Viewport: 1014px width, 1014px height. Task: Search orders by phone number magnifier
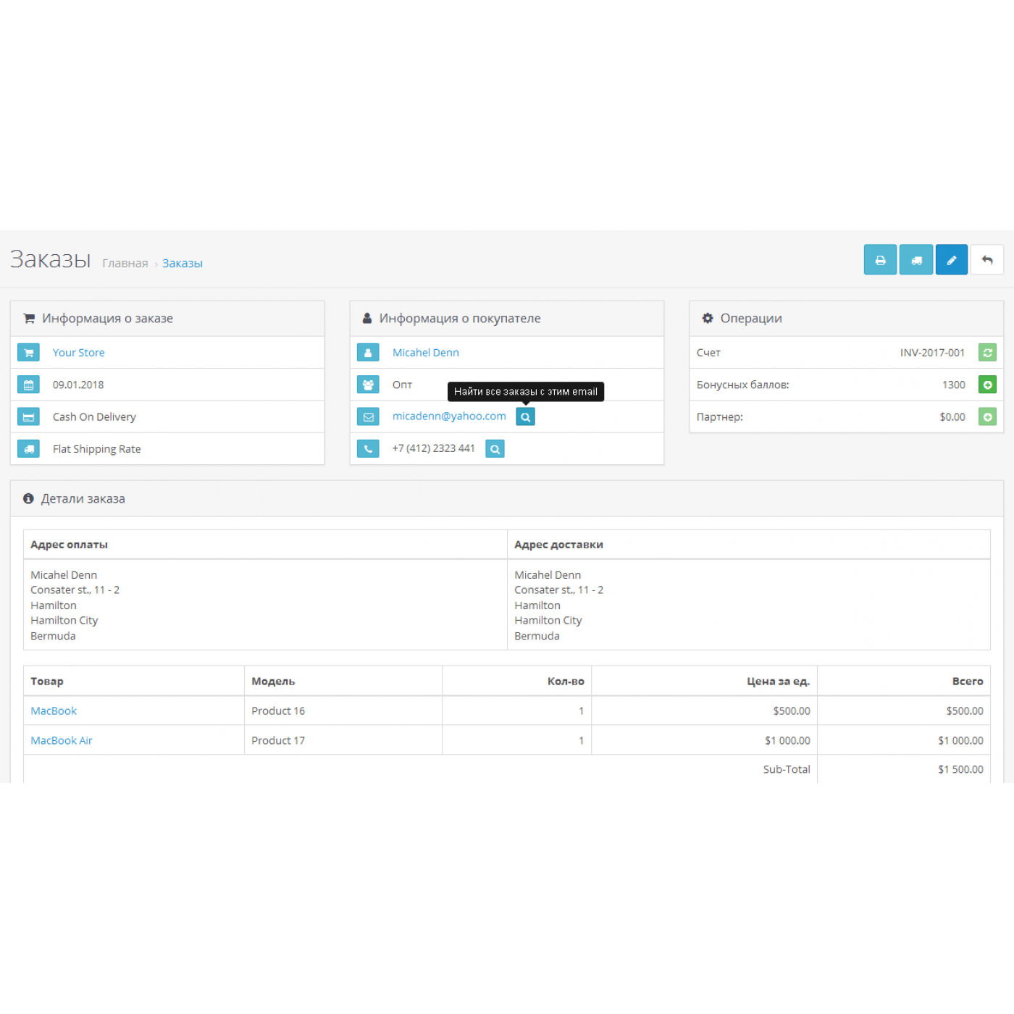point(495,449)
